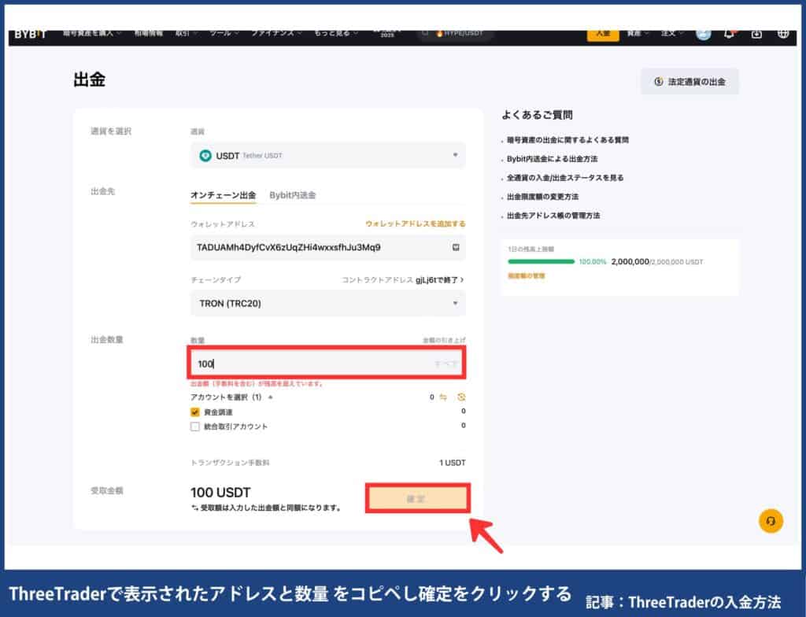Open the ツール menu
806x617 pixels.
pos(224,33)
